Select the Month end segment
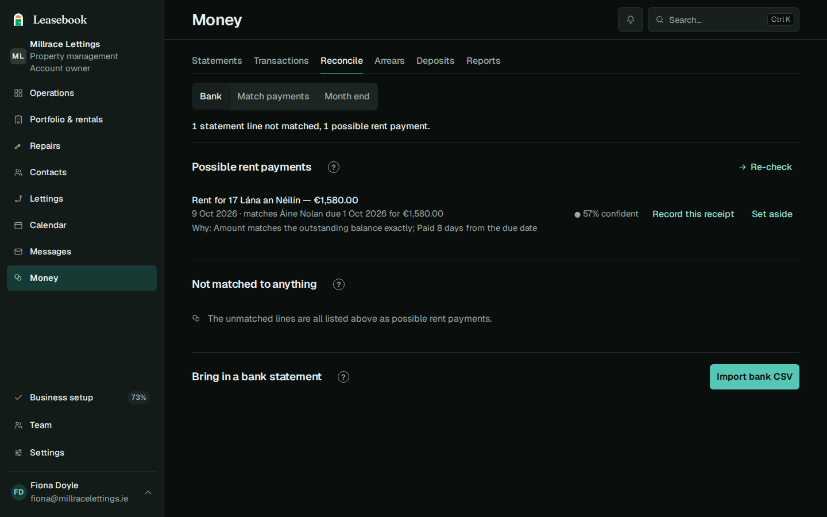The width and height of the screenshot is (827, 517). [x=347, y=97]
